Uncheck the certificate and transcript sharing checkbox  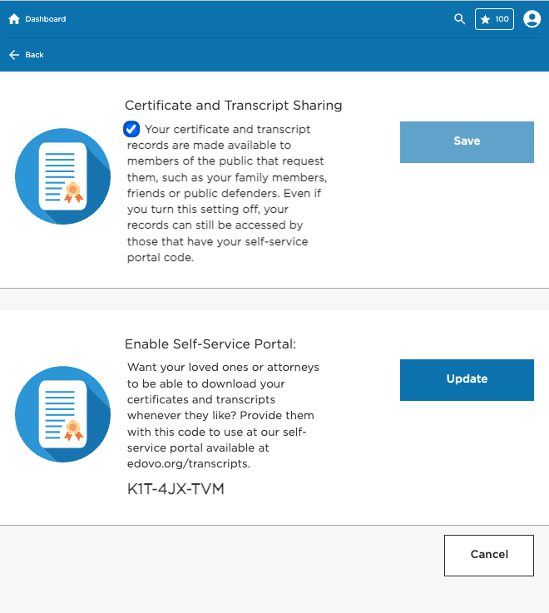click(x=131, y=129)
